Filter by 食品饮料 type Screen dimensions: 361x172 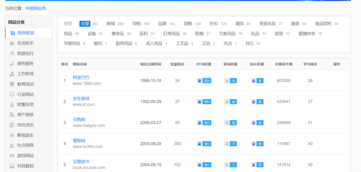[324, 24]
